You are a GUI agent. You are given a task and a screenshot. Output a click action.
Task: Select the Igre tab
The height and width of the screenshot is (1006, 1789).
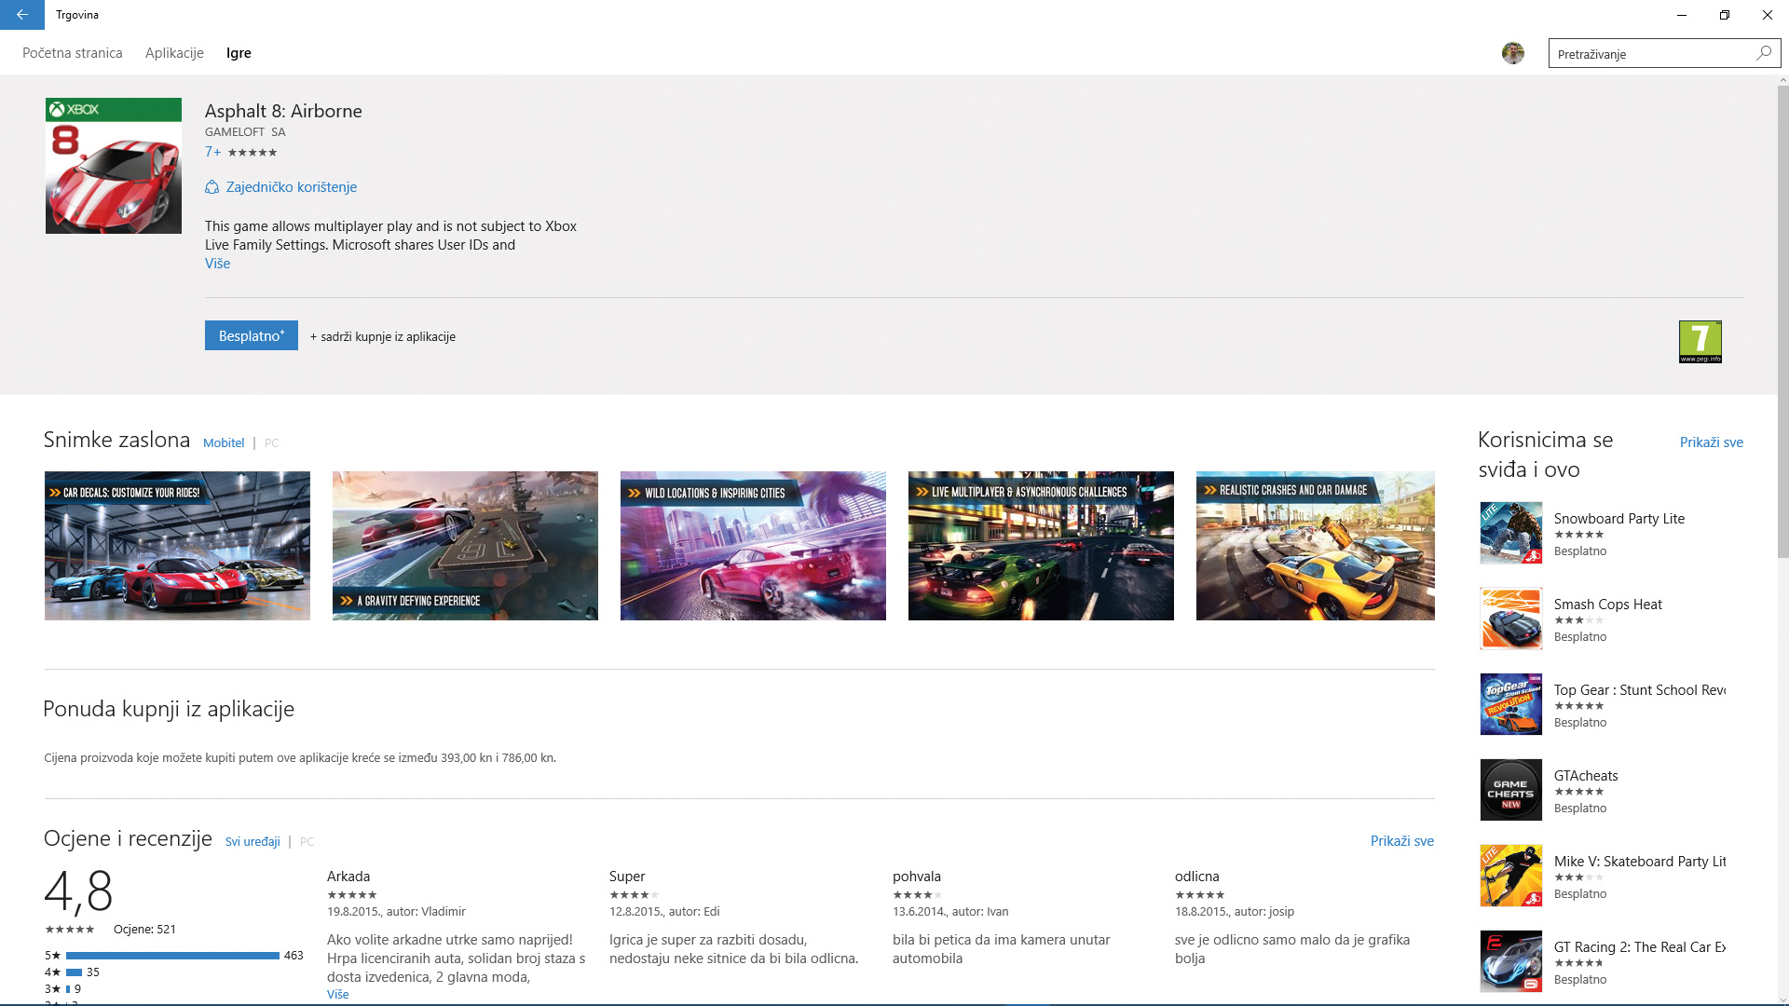pyautogui.click(x=239, y=53)
